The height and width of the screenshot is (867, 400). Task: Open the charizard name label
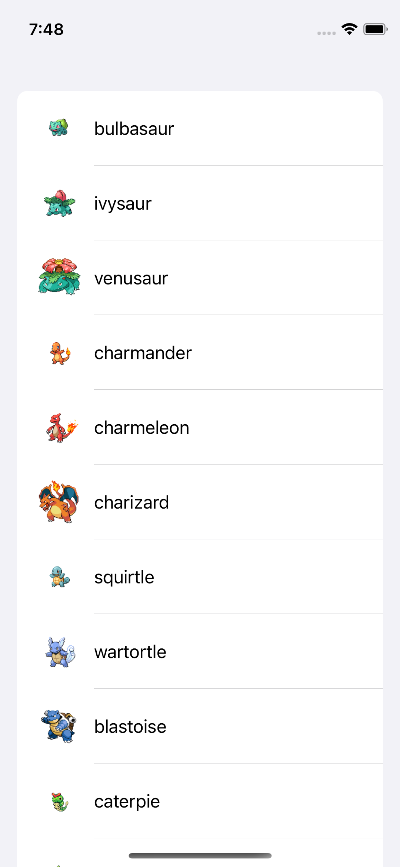[x=131, y=503]
